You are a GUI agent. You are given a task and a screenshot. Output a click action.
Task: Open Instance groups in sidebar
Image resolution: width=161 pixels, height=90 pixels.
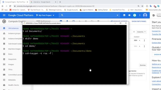14,33
